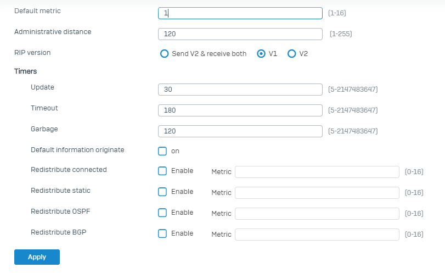Select Send V2 & receive both option
This screenshot has height=273, width=445.
click(164, 54)
